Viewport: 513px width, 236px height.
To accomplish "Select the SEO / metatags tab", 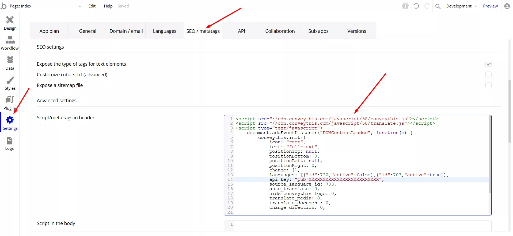I will point(203,31).
